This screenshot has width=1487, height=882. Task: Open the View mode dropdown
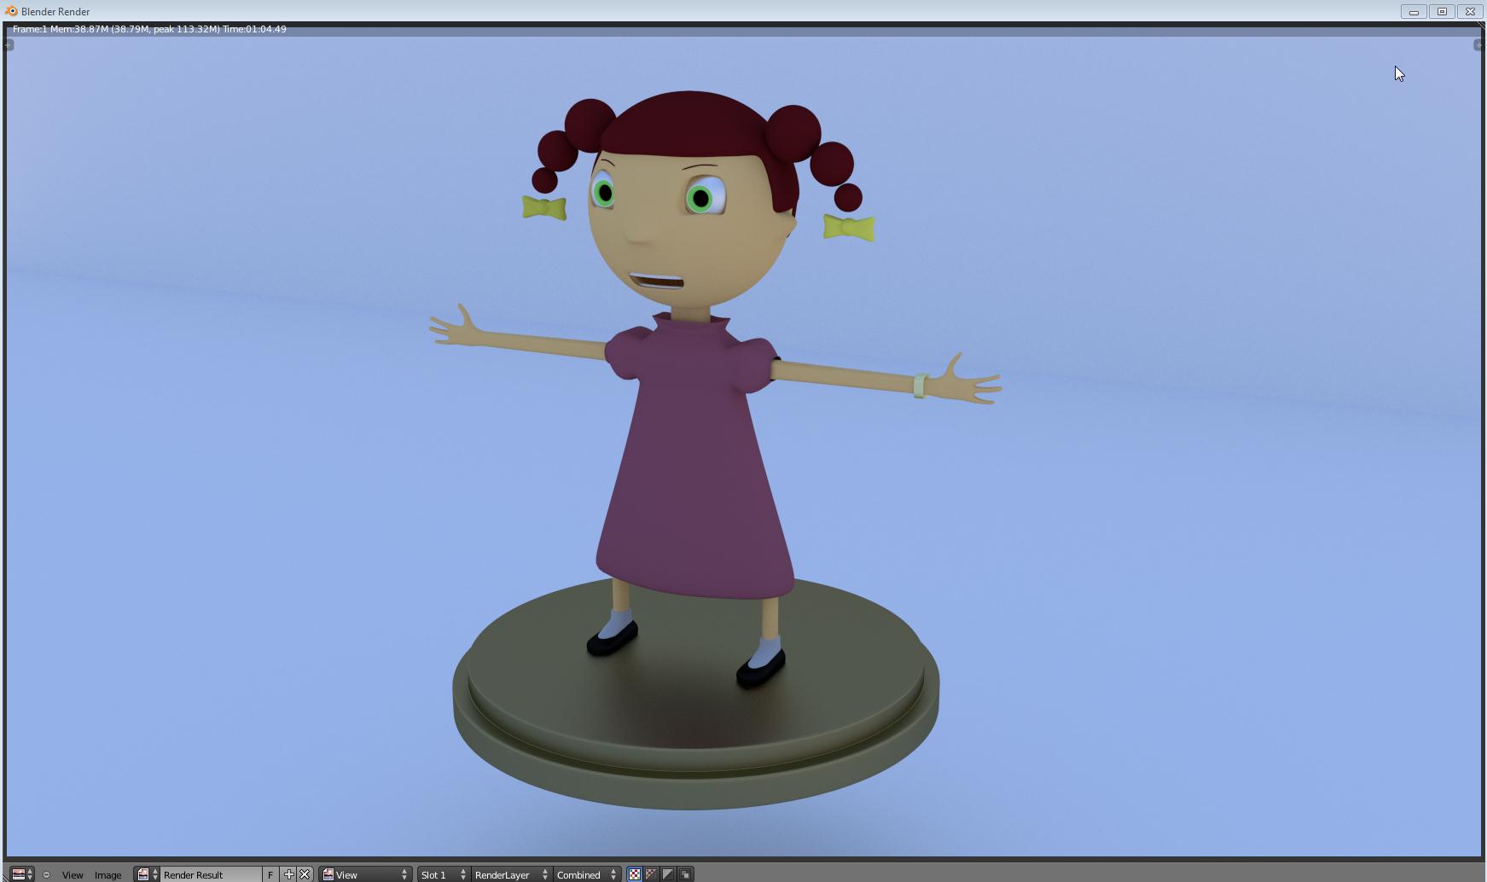(x=366, y=874)
